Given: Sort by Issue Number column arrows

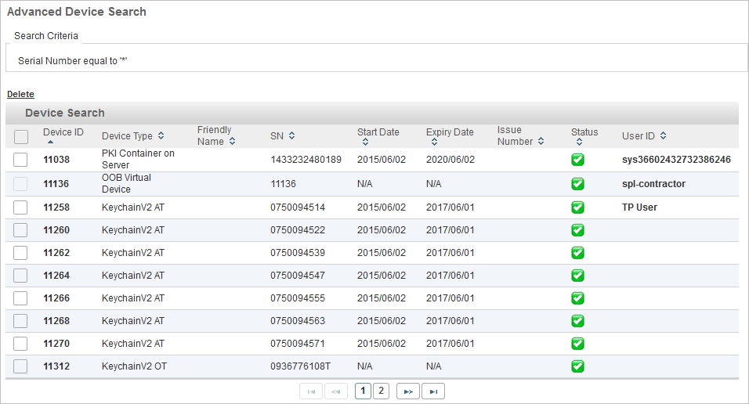Looking at the screenshot, I should [x=541, y=142].
